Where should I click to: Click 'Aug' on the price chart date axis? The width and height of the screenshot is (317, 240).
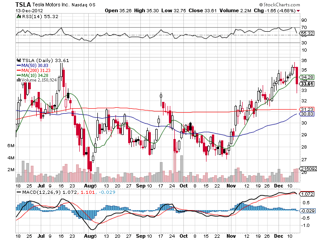pyautogui.click(x=88, y=186)
